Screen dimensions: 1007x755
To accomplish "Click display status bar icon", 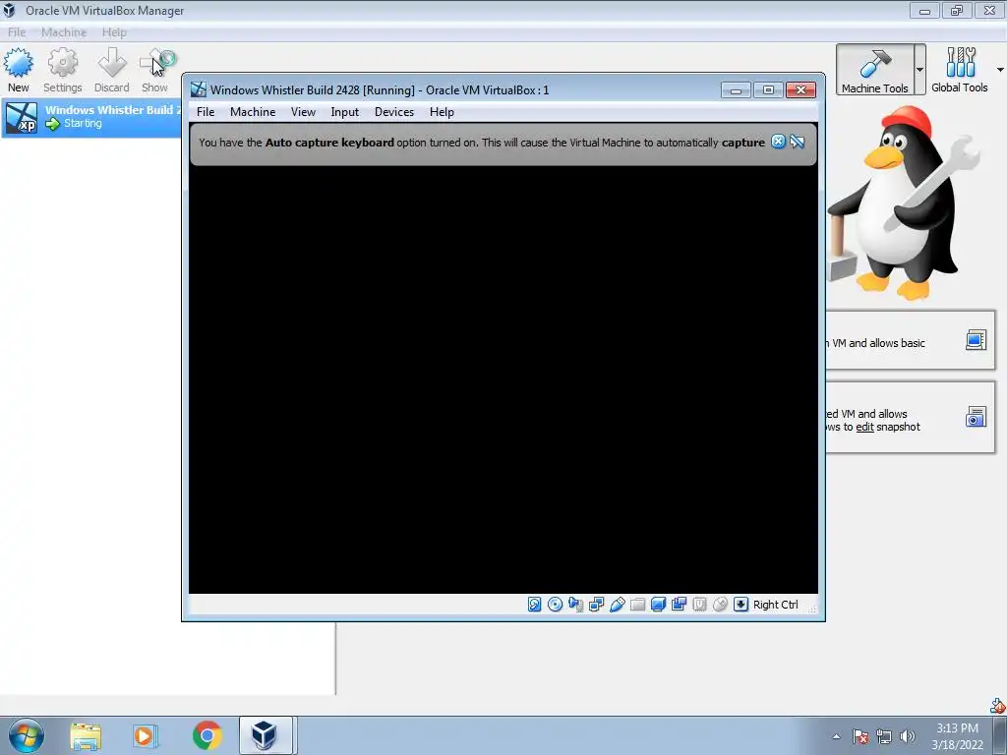I will tap(658, 605).
